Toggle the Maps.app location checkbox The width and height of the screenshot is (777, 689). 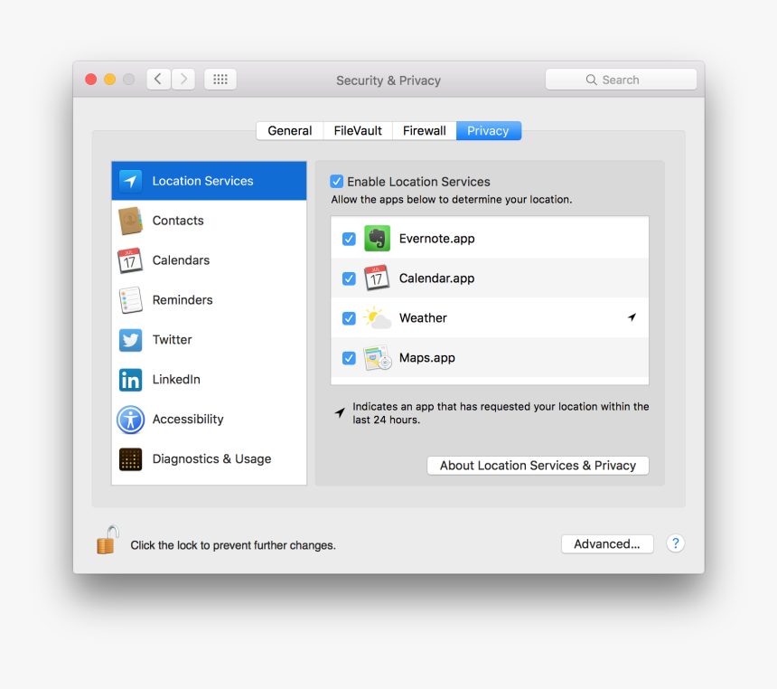[x=349, y=358]
